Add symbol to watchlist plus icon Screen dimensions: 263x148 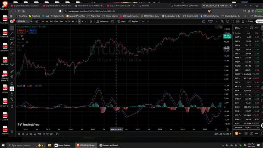pos(246,28)
